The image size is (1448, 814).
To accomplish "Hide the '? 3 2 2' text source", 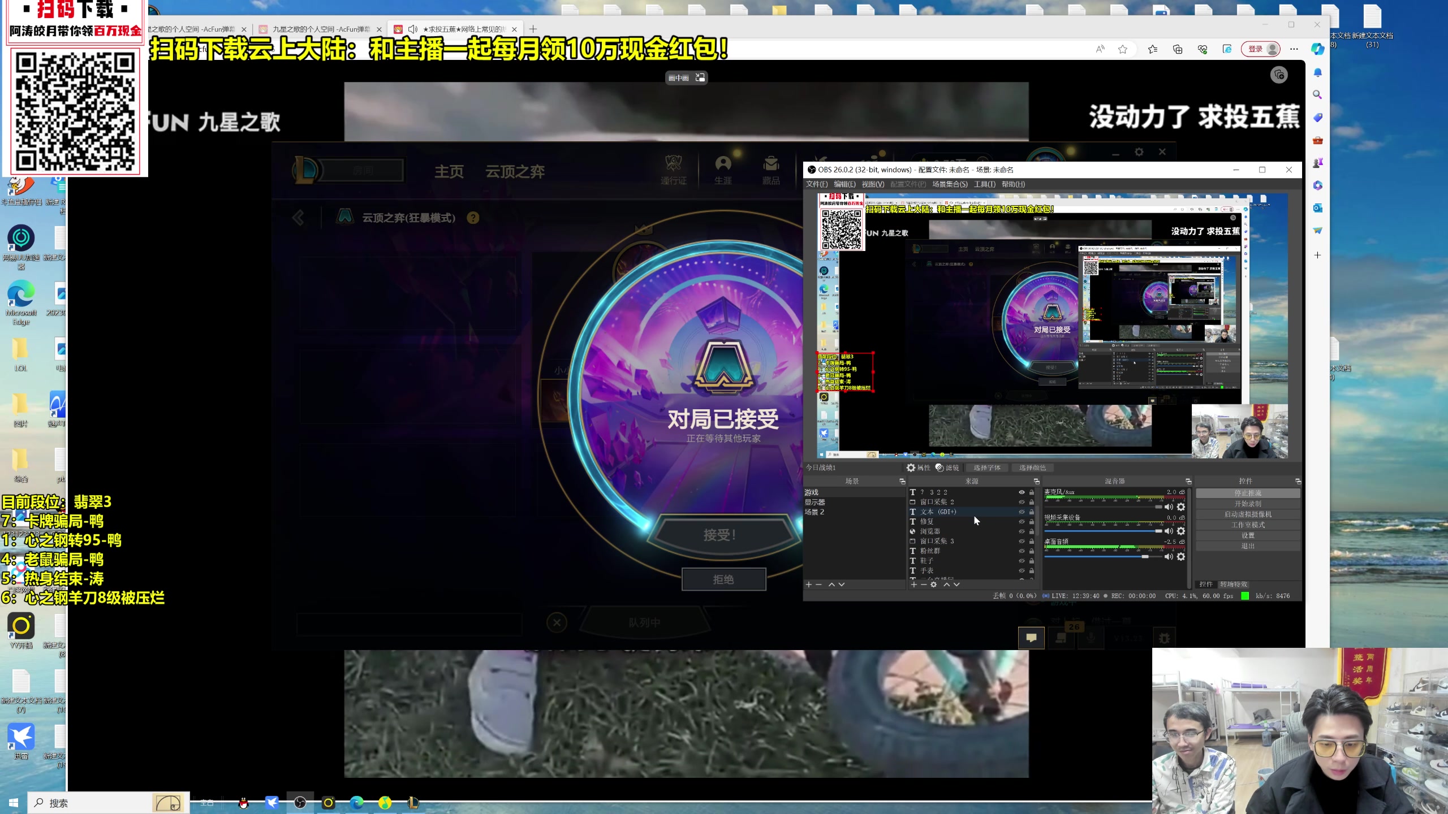I will tap(1022, 492).
